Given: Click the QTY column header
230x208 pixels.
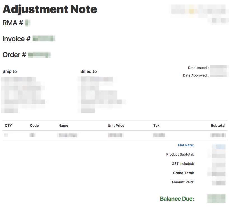Looking at the screenshot, I should (x=8, y=126).
